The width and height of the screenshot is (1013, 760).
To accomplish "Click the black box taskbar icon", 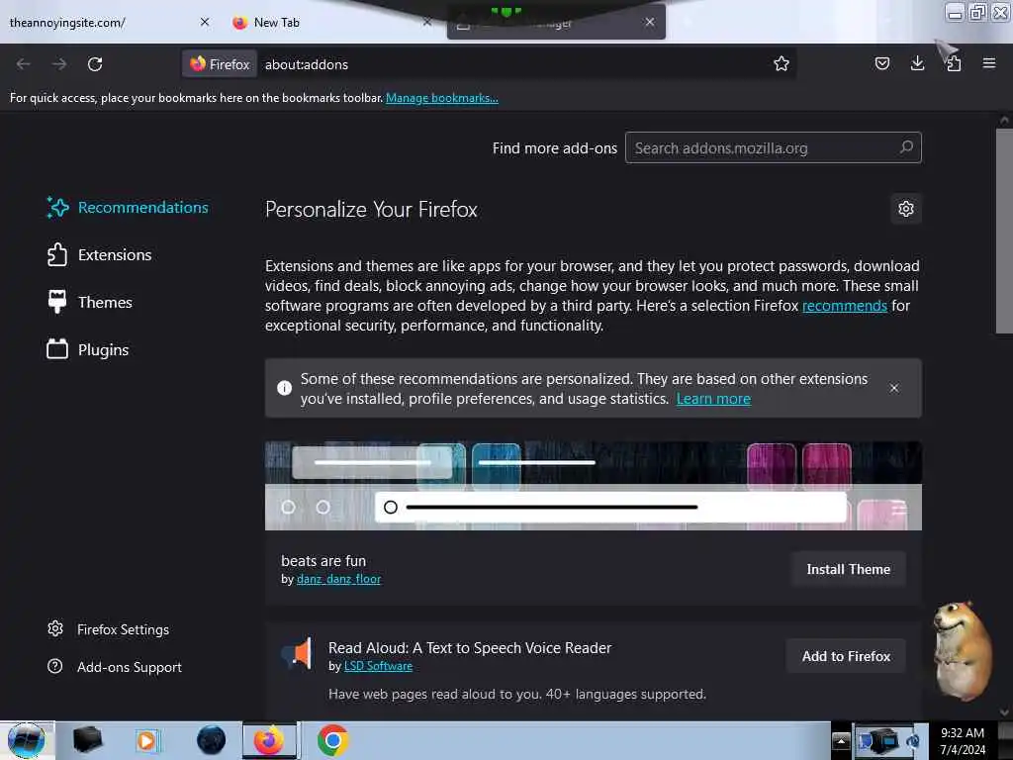I will tap(88, 740).
